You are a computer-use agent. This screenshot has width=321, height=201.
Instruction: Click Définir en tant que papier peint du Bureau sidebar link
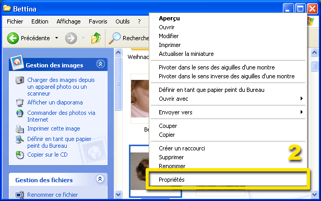tap(60, 142)
